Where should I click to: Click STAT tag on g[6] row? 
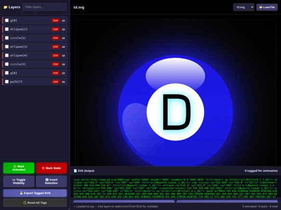(x=56, y=73)
